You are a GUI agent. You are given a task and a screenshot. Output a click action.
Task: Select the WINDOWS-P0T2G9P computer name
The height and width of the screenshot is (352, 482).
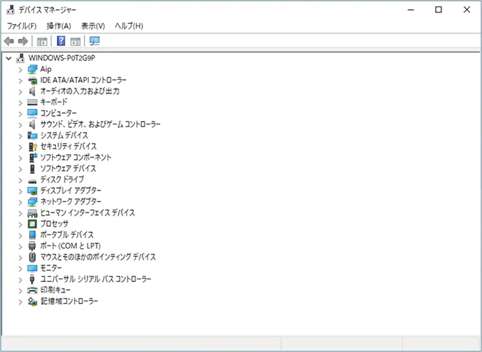(x=62, y=58)
